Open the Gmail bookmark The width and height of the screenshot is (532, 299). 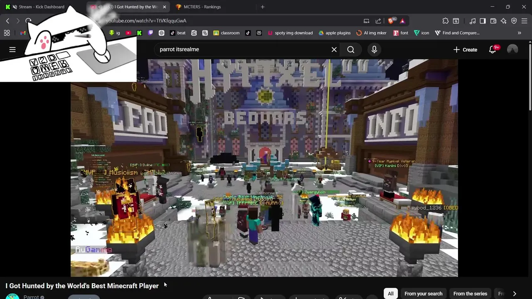pyautogui.click(x=22, y=33)
